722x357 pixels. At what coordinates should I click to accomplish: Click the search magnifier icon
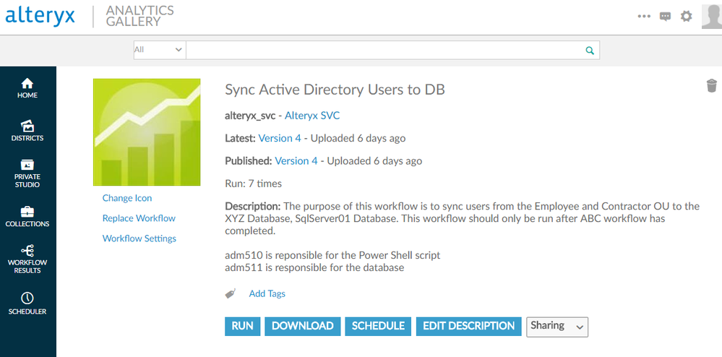[x=590, y=50]
